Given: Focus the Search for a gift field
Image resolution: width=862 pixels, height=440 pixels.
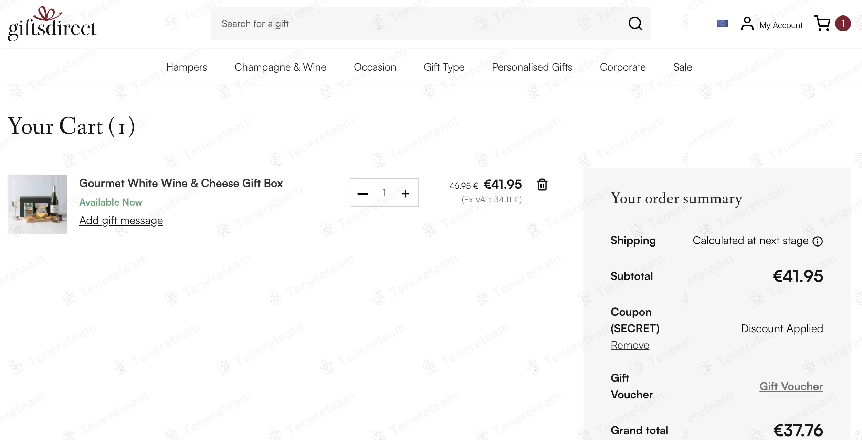Looking at the screenshot, I should [413, 24].
